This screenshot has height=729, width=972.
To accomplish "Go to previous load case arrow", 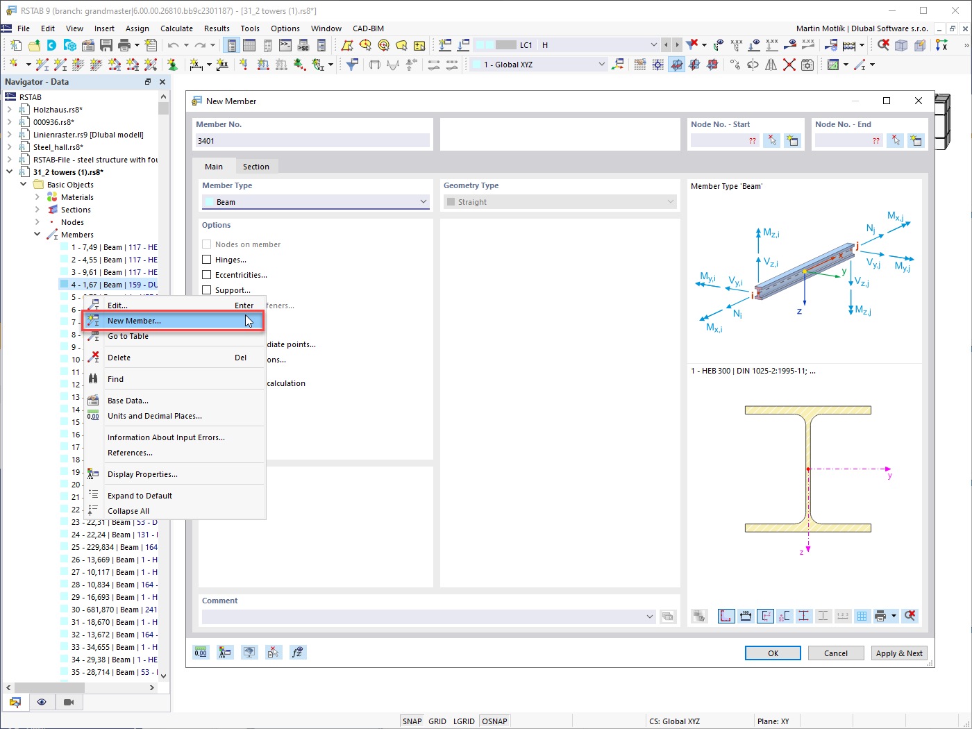I will 666,45.
